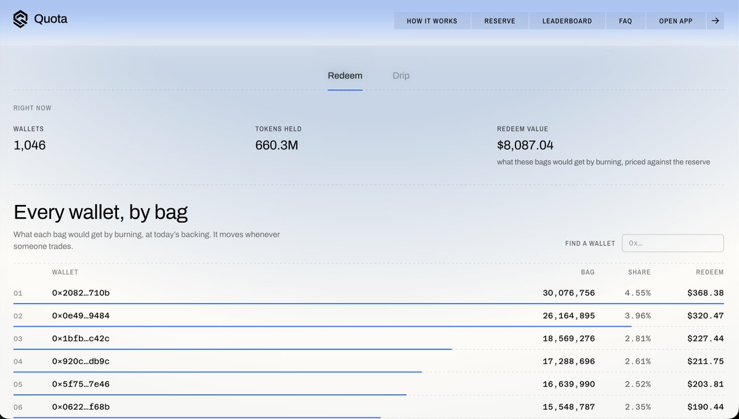Click the redeem amount $320.47
The height and width of the screenshot is (419, 739).
pos(706,316)
